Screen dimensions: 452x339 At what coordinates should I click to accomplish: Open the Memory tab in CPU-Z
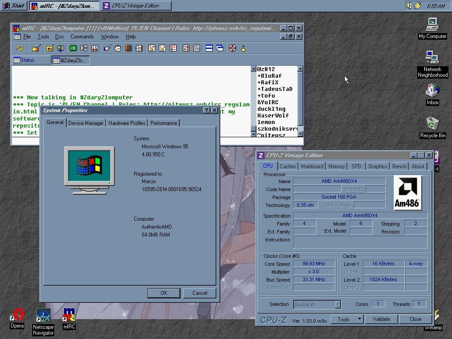tap(336, 166)
